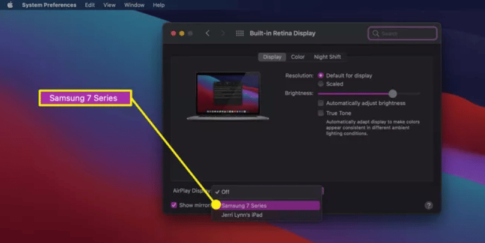Open the Edit menu

[89, 5]
